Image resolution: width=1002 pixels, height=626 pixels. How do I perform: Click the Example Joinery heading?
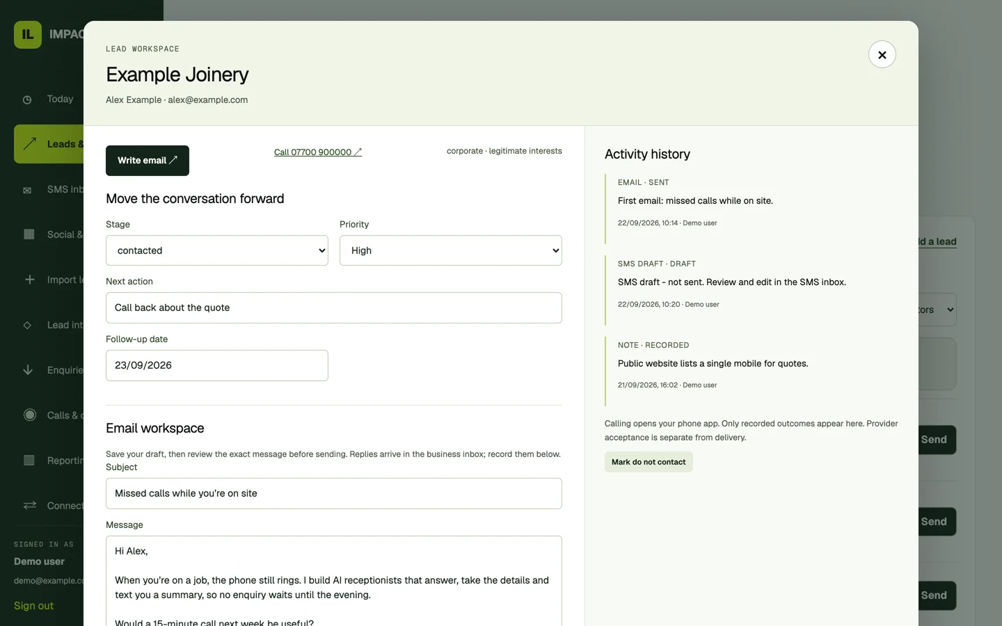pos(177,74)
